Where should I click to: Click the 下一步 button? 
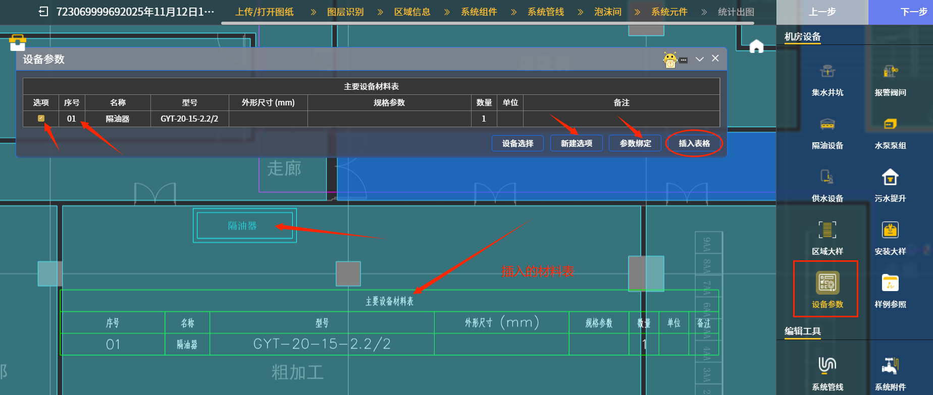[x=913, y=12]
